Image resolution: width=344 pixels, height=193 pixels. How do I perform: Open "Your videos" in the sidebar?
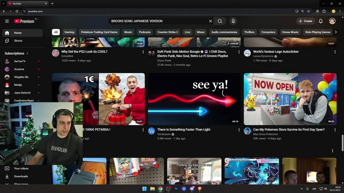[x=22, y=169]
